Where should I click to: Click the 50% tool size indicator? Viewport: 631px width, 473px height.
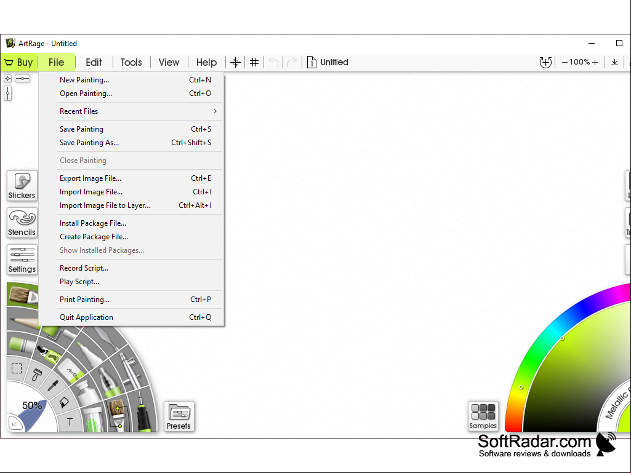coord(32,405)
